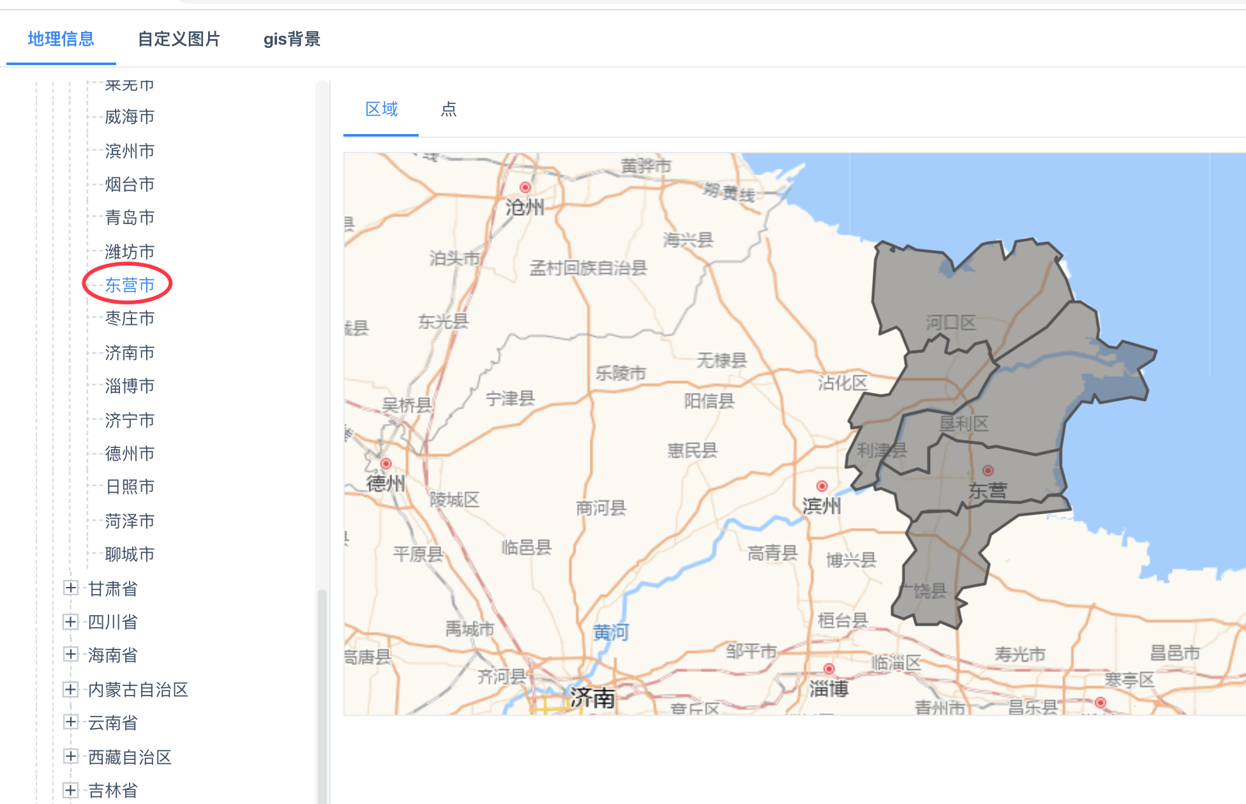Select 淄博市 in the tree
Viewport: 1246px width, 804px height.
click(130, 386)
